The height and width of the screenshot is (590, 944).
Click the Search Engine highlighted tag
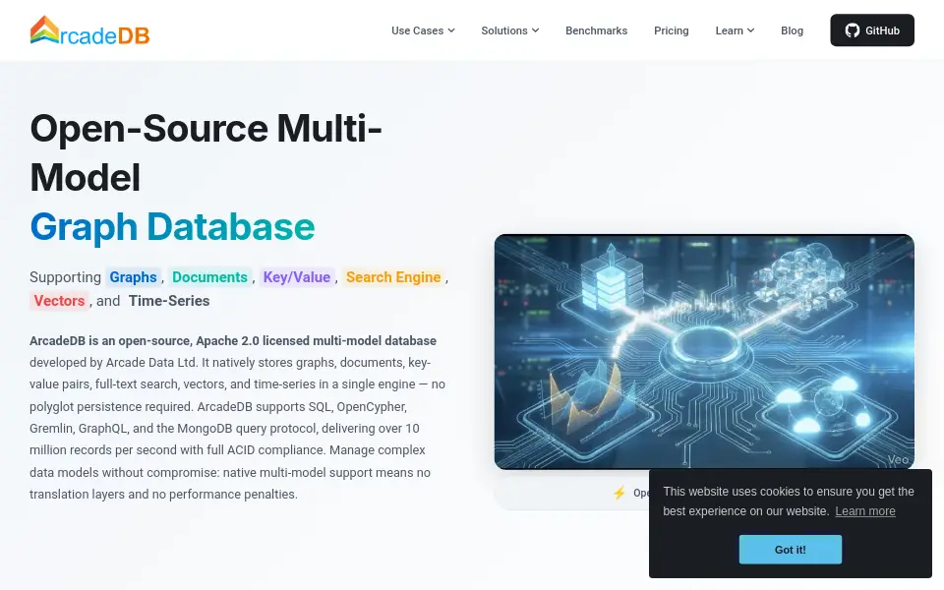click(x=393, y=277)
